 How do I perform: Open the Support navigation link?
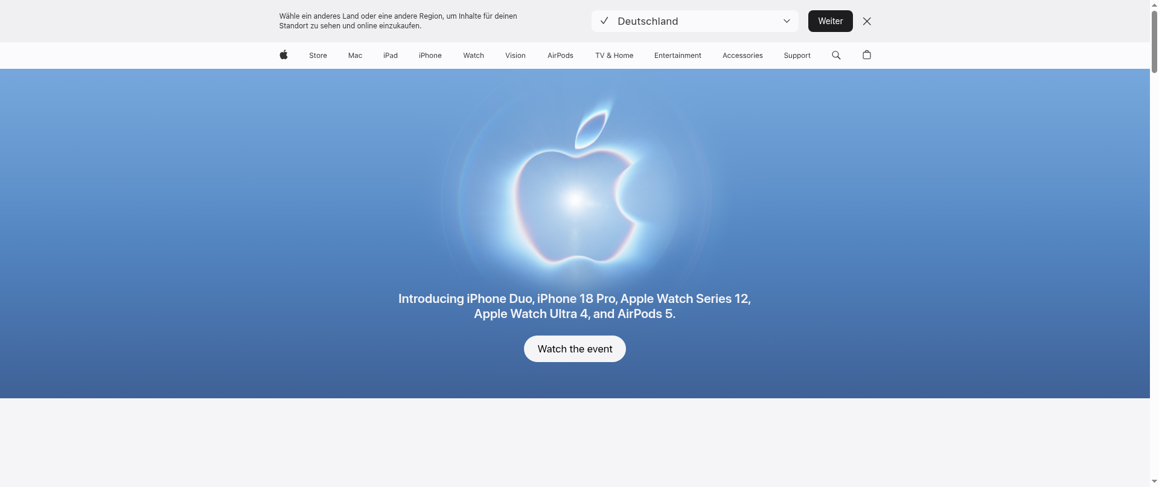click(x=797, y=56)
